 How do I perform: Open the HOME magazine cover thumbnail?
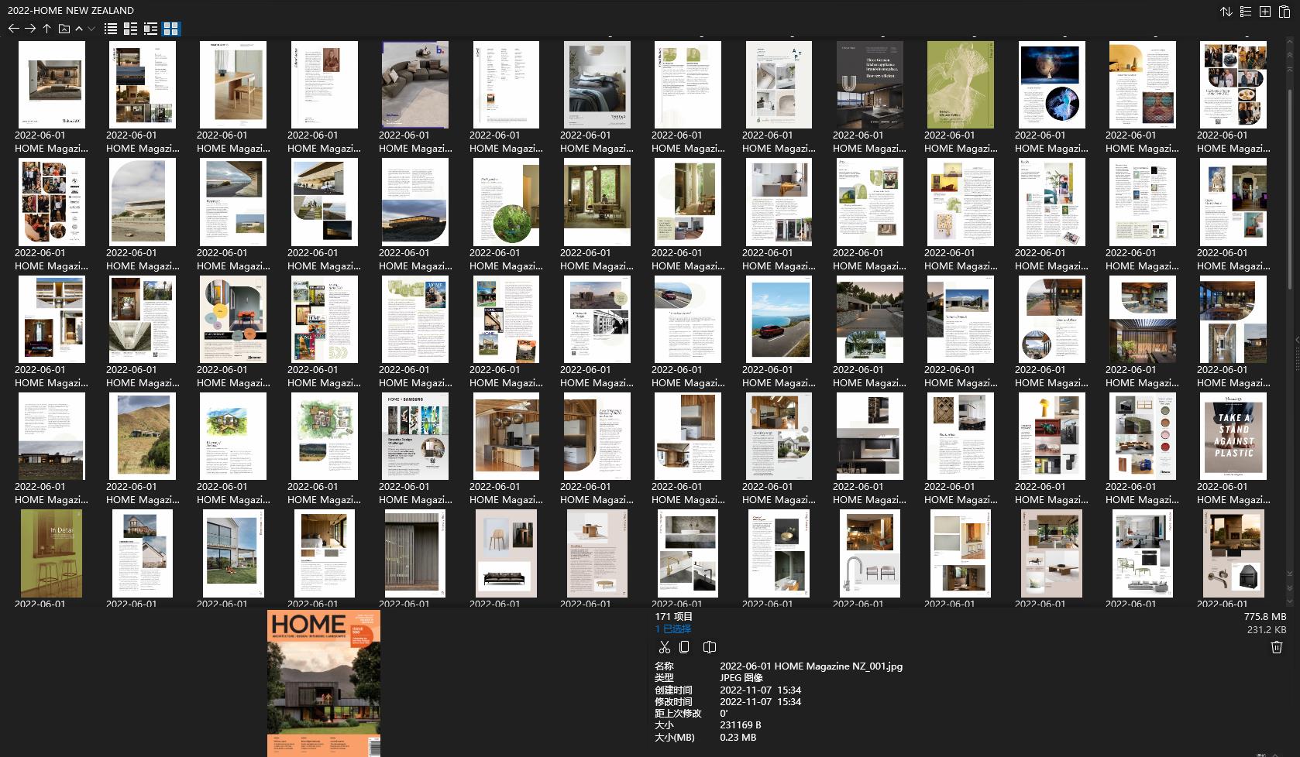click(x=323, y=681)
